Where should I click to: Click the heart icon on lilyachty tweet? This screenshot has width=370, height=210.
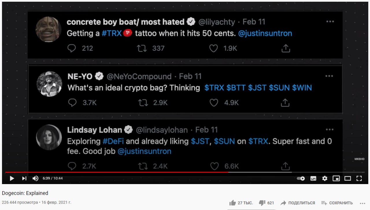click(x=213, y=48)
